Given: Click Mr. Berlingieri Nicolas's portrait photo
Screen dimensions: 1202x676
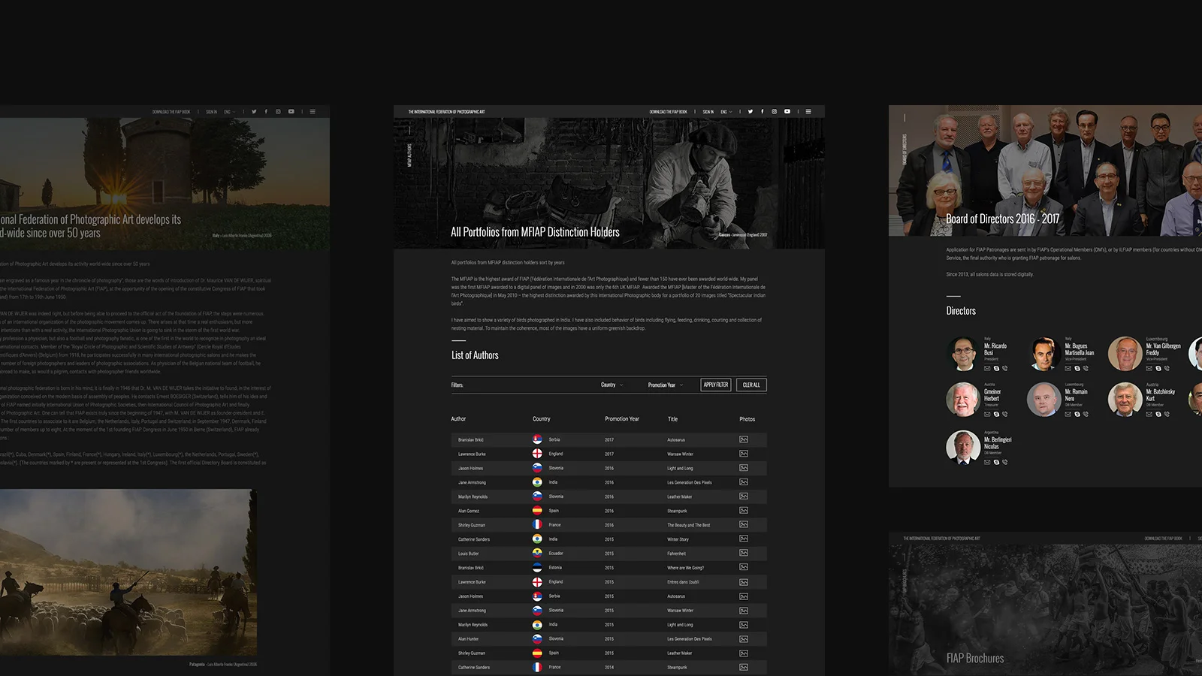Looking at the screenshot, I should (963, 448).
